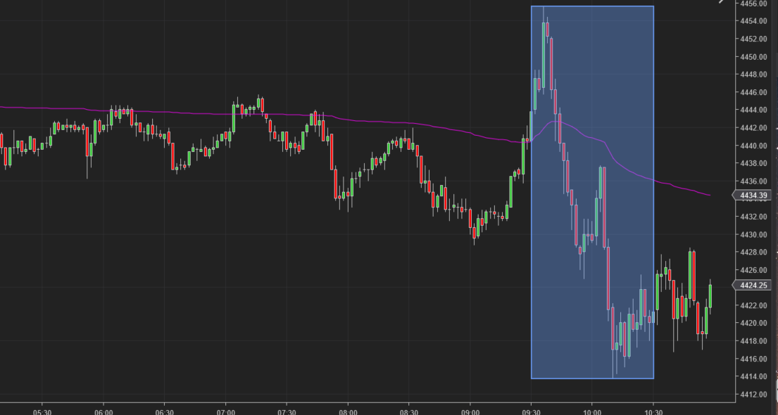Click the 06:30 time axis label

tap(164, 412)
